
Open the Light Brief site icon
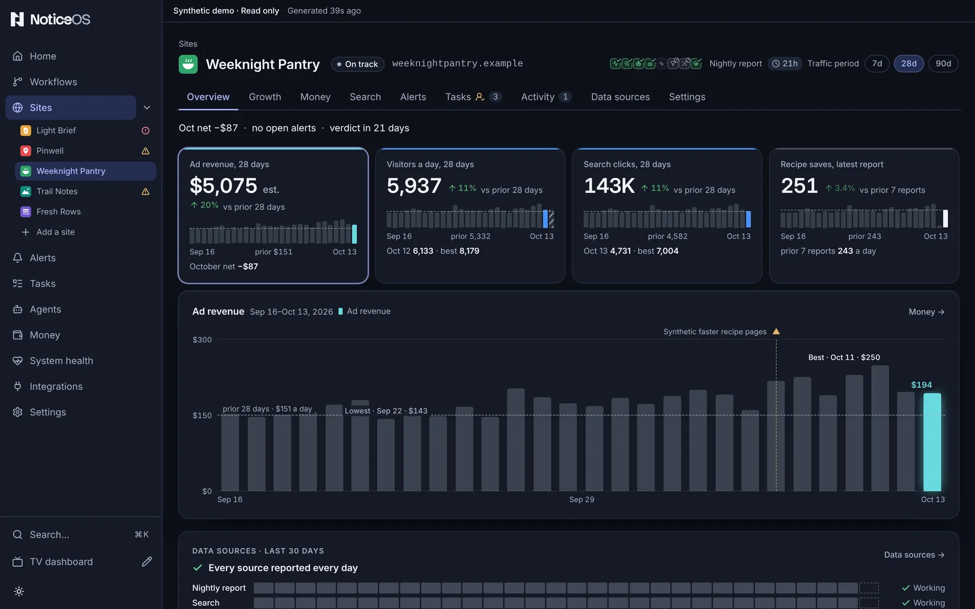pyautogui.click(x=26, y=130)
